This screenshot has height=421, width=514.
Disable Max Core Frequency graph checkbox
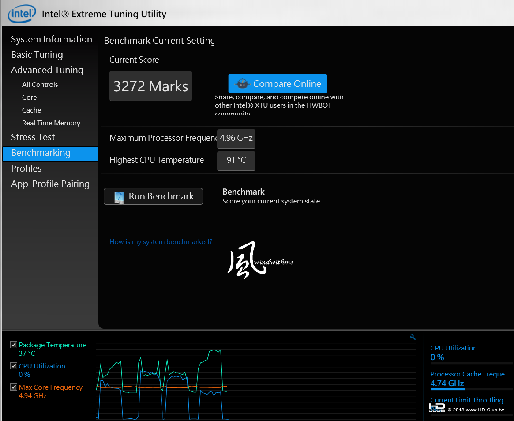[13, 387]
